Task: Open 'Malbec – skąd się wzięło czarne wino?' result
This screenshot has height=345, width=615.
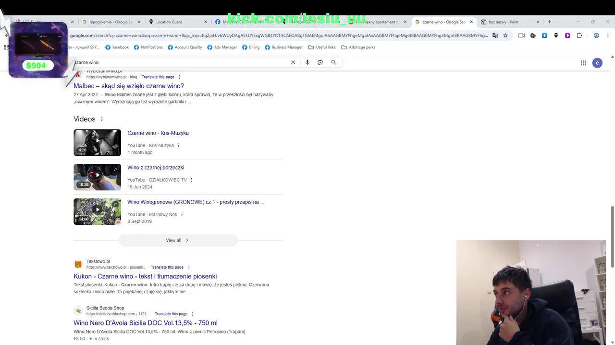Action: [129, 86]
